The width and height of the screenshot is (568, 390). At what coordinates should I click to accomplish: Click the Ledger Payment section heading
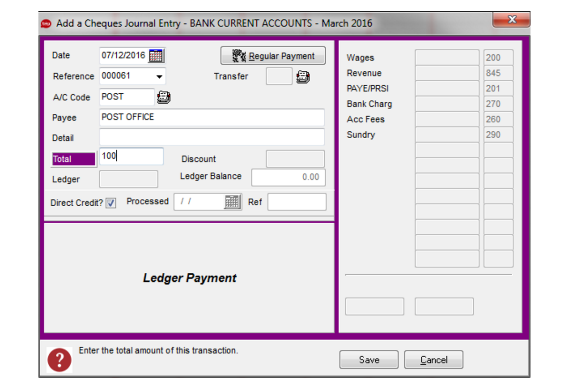pyautogui.click(x=189, y=277)
